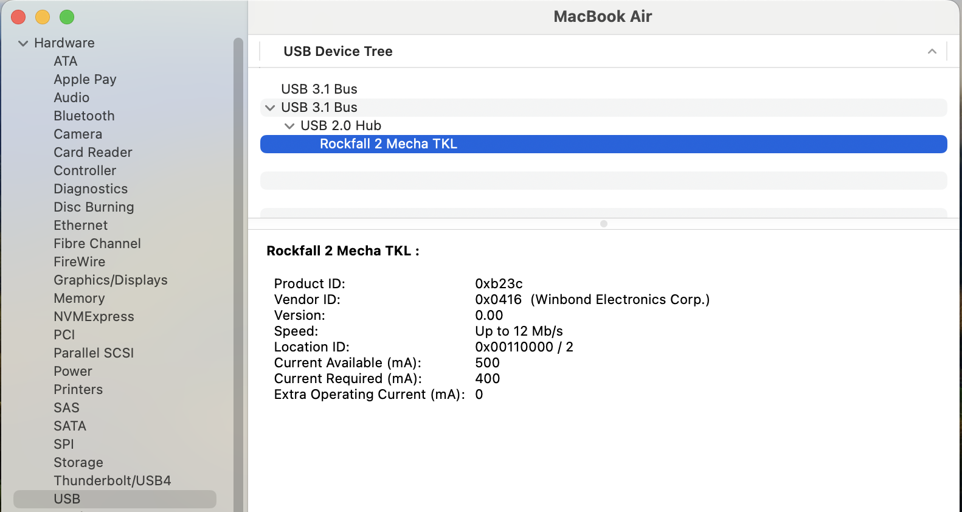Viewport: 962px width, 512px height.
Task: Click the Rockfall 2 Mecha TKL details heading
Action: point(343,251)
